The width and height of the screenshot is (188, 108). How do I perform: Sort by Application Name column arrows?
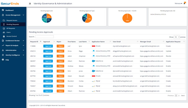point(110,42)
